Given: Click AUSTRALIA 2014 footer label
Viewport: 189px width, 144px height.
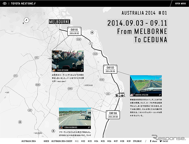Looking at the screenshot, I should coord(29,141).
